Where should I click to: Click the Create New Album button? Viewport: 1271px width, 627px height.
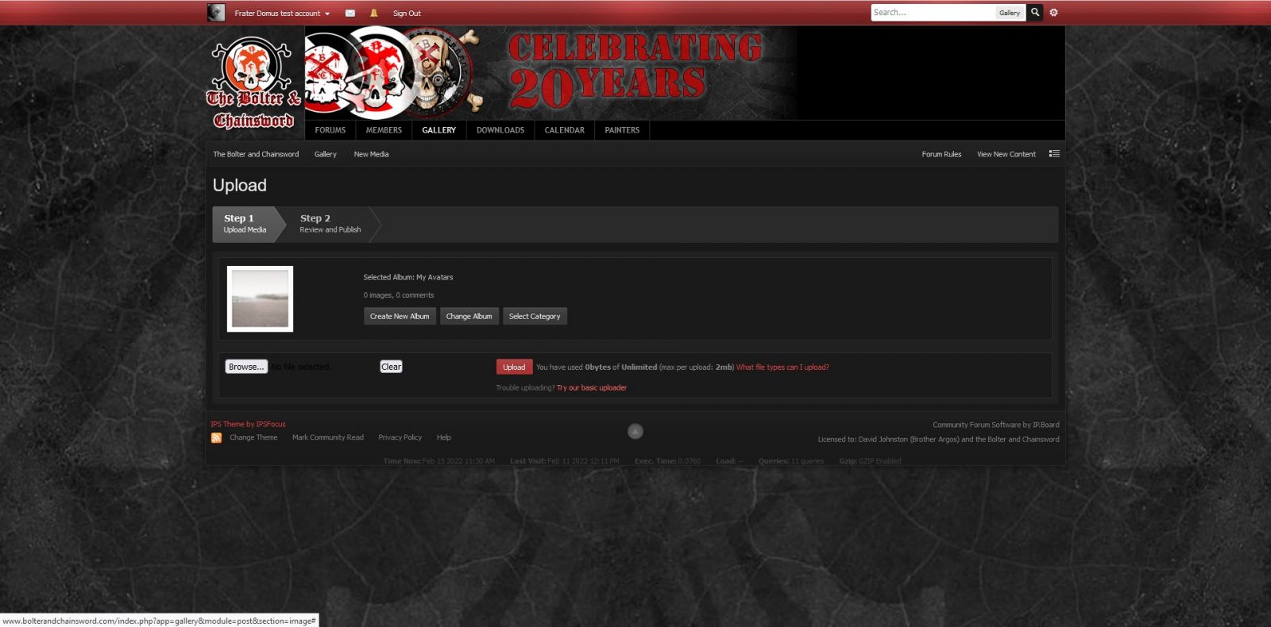tap(400, 316)
